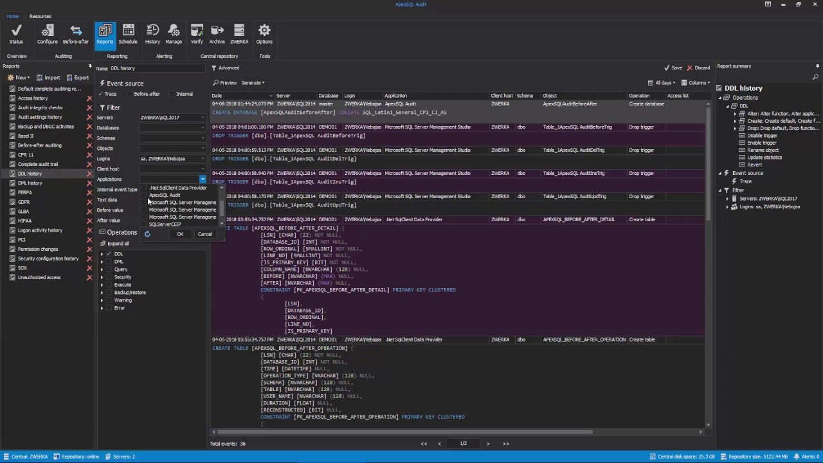Delete the Access history report
This screenshot has width=823, height=463.
(89, 98)
